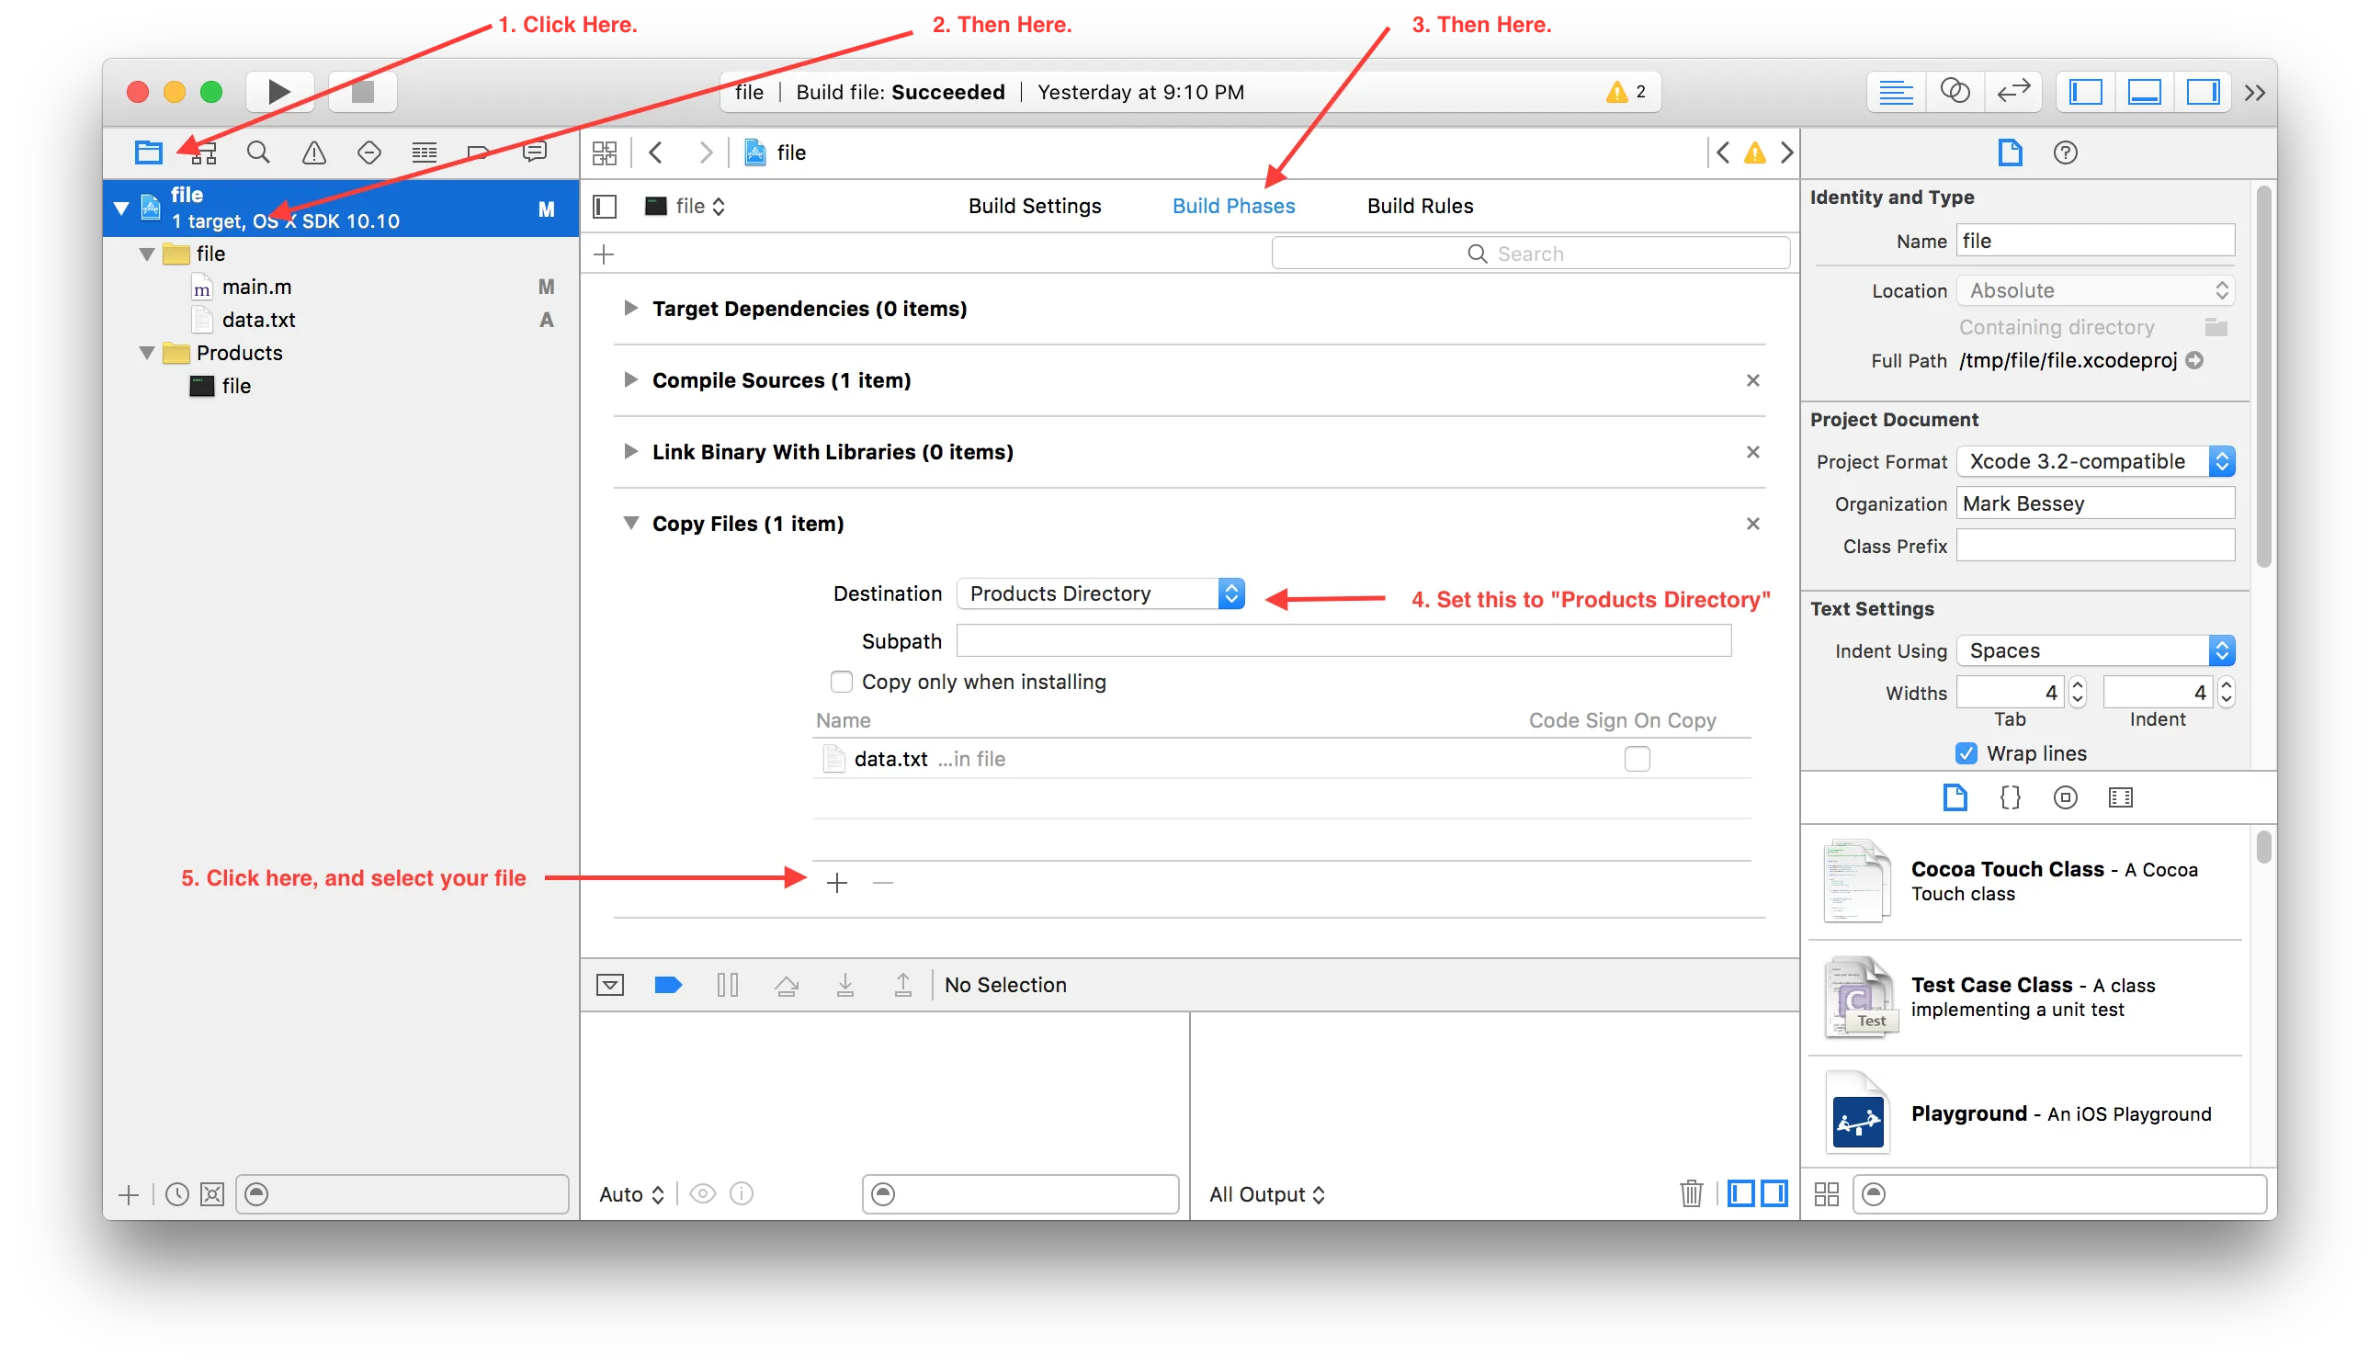This screenshot has height=1367, width=2380.
Task: Show the Assistant editor
Action: pyautogui.click(x=1954, y=91)
